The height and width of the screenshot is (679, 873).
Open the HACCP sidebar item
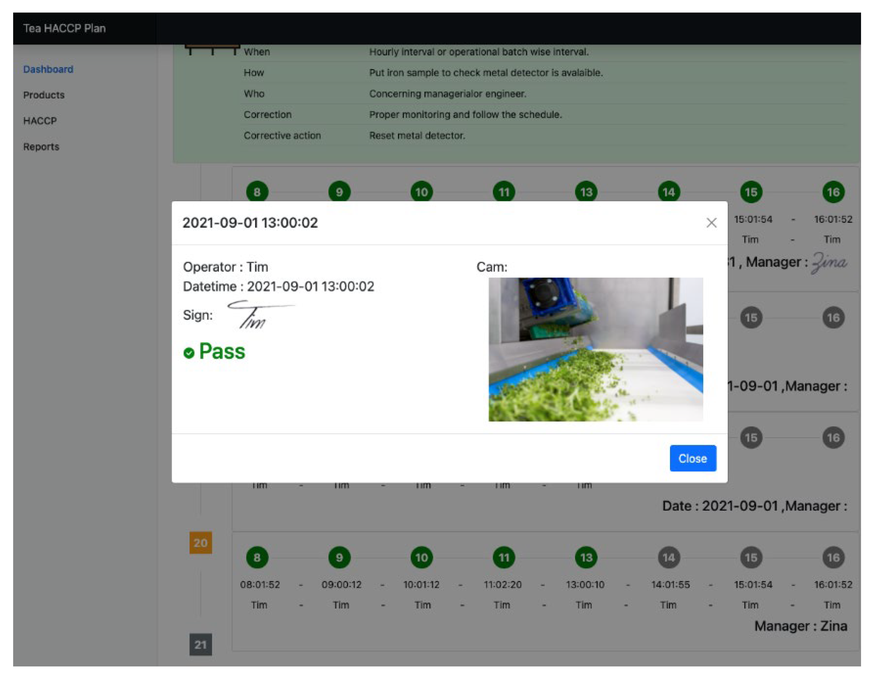39,121
